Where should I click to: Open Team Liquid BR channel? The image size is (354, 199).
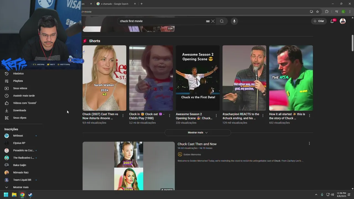tap(22, 180)
